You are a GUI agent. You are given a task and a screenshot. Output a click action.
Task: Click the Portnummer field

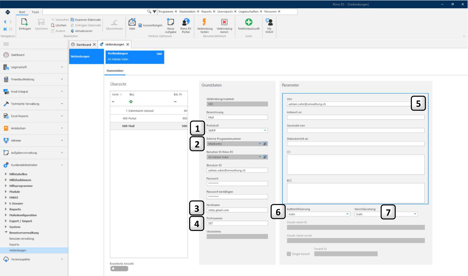click(237, 223)
